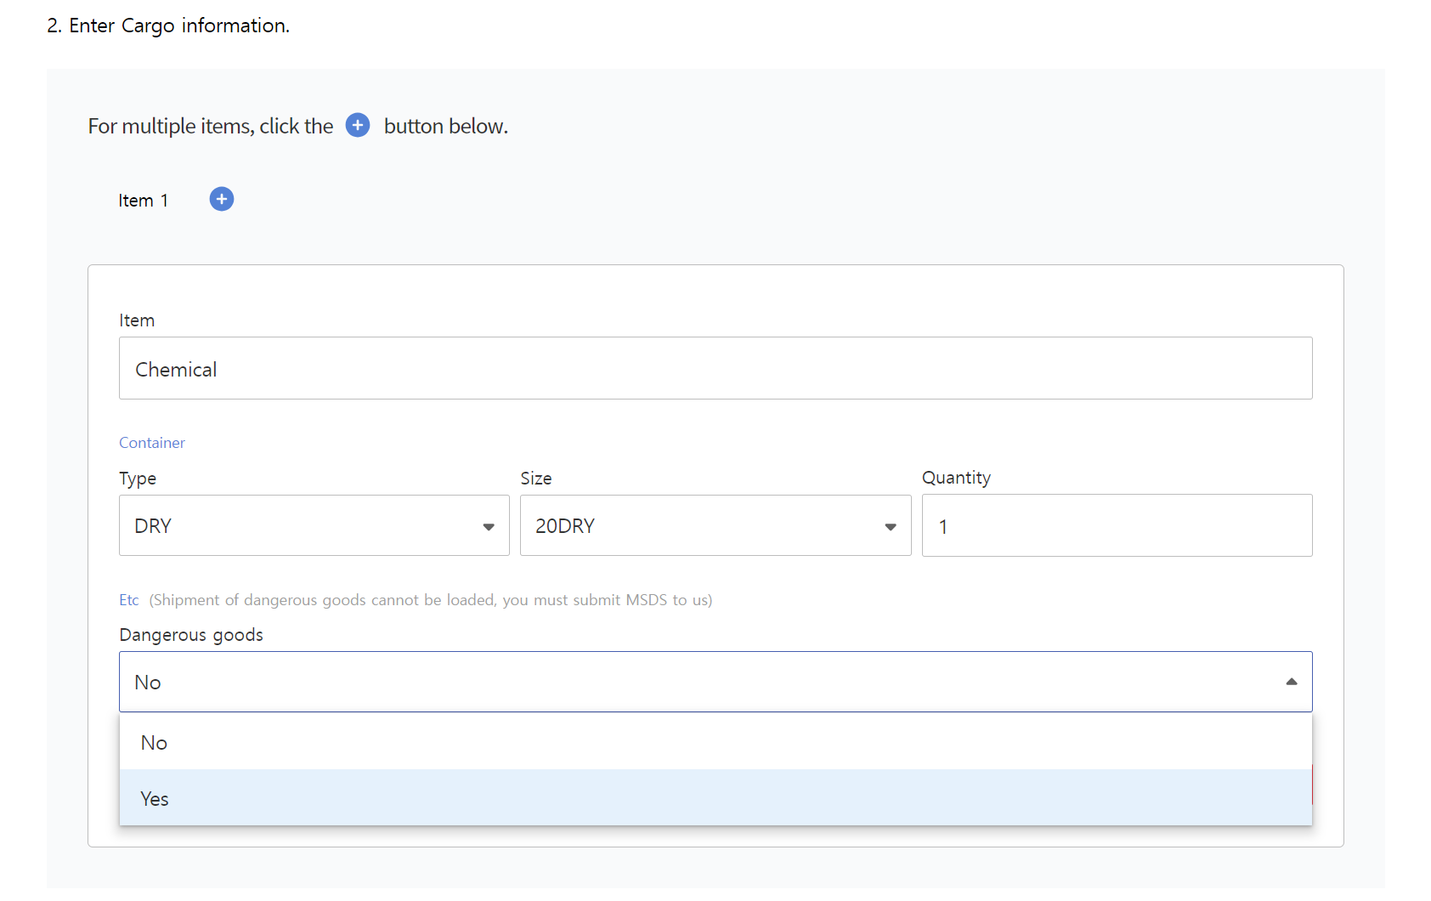Click the caret arrow in the Type dropdown

tap(489, 527)
